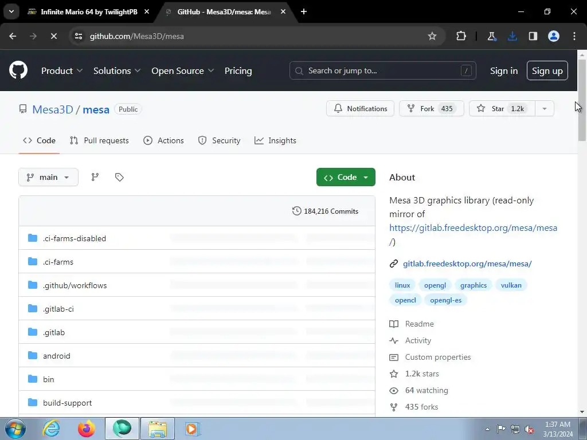Show Chrome downloads icon
Image resolution: width=587 pixels, height=440 pixels.
(x=512, y=36)
